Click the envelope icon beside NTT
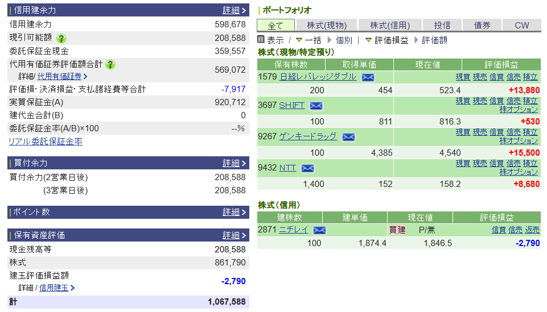The image size is (547, 312). [307, 168]
